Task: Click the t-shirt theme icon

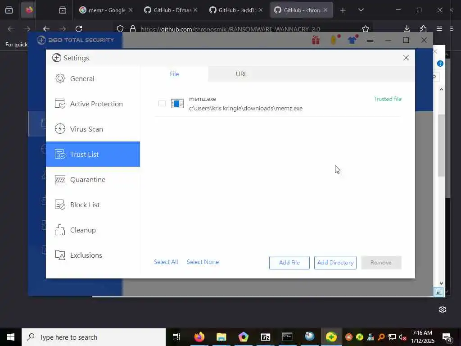Action: (352, 40)
